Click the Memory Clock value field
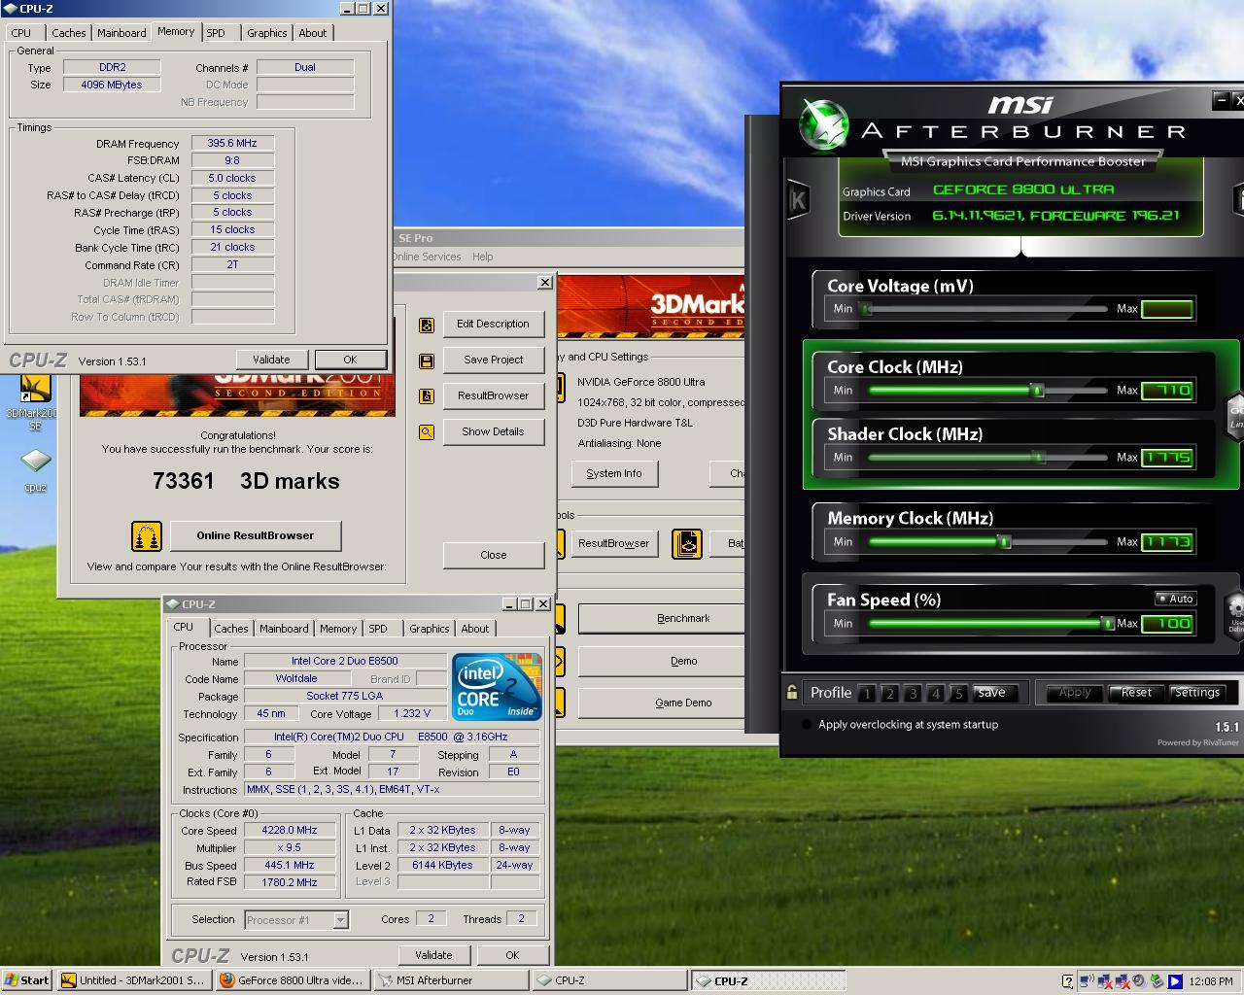This screenshot has height=995, width=1244. pos(1167,542)
